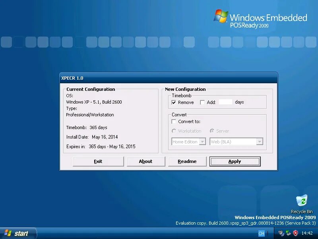The width and height of the screenshot is (318, 239).
Task: Select the Server radio button
Action: [213, 131]
